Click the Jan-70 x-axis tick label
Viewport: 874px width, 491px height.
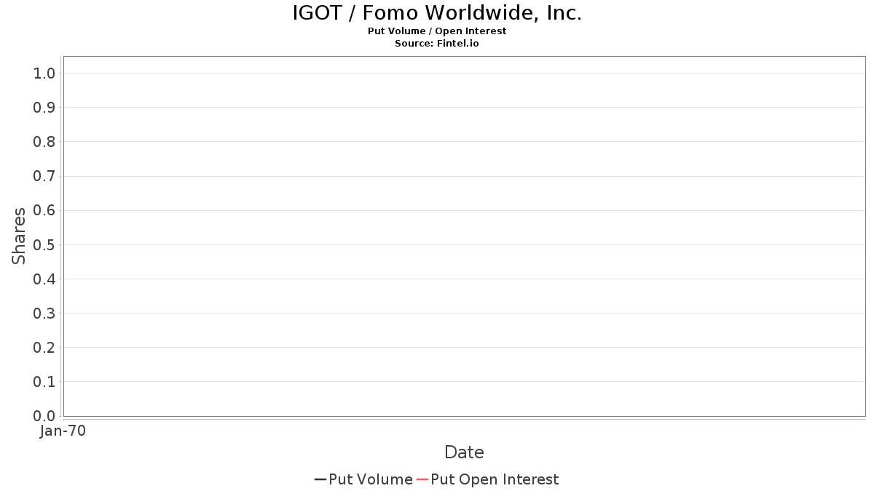63,431
